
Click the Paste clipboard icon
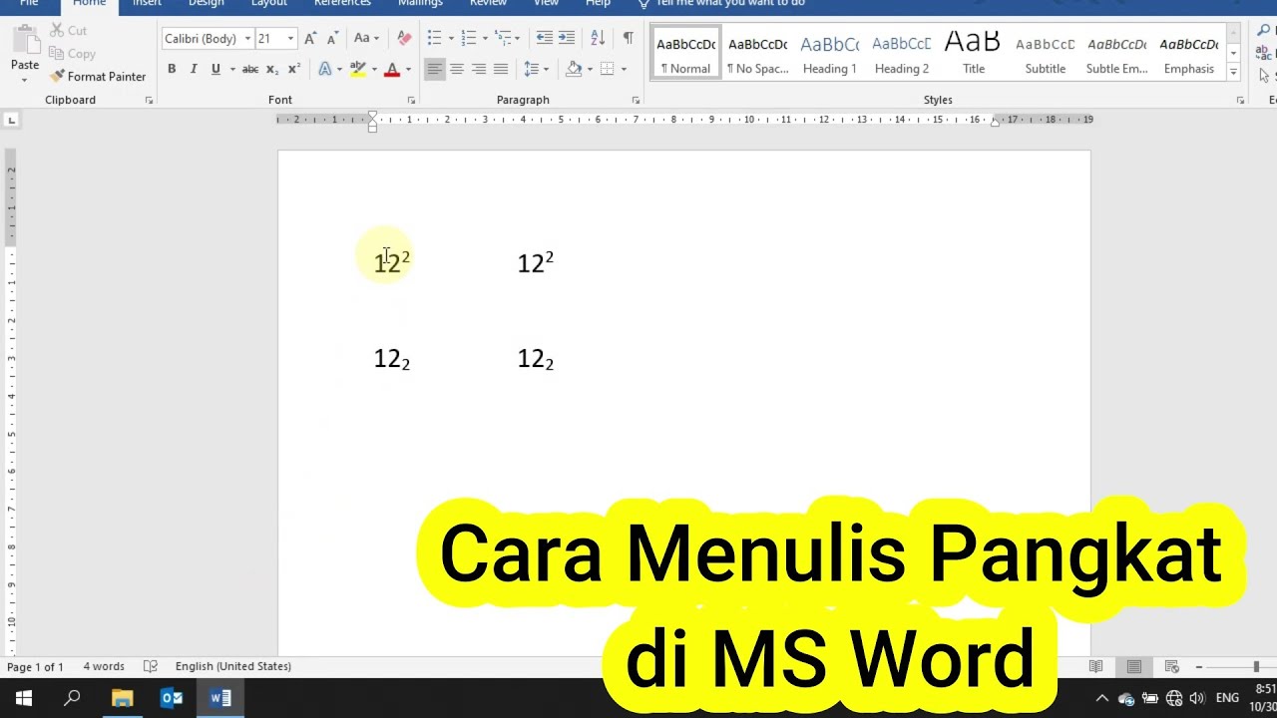tap(24, 42)
